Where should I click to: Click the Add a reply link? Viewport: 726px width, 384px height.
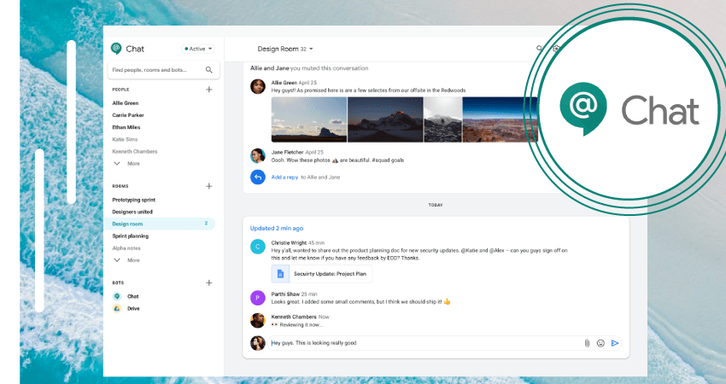tap(285, 177)
